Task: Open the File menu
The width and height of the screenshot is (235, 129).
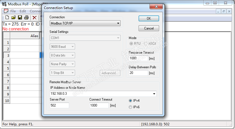Action: coord(13,11)
